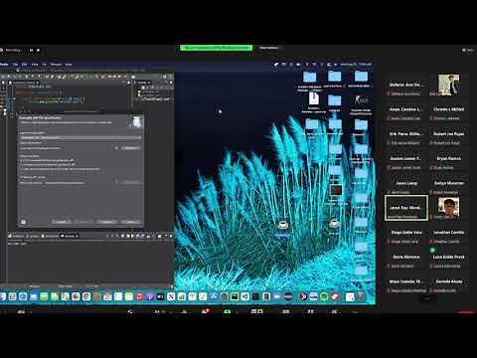Viewport: 477px width, 358px height.
Task: Switch to the Problems tab in the bottom panel
Action: click(x=17, y=236)
